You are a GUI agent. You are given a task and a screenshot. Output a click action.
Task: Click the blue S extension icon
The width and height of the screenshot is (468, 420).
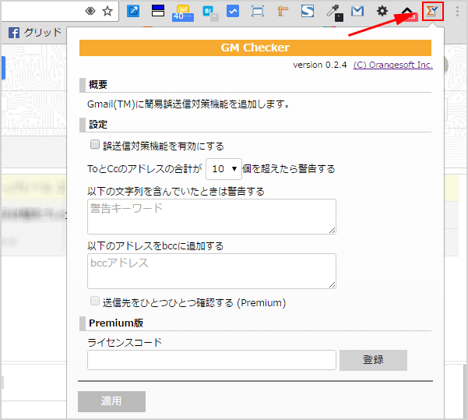pyautogui.click(x=308, y=12)
